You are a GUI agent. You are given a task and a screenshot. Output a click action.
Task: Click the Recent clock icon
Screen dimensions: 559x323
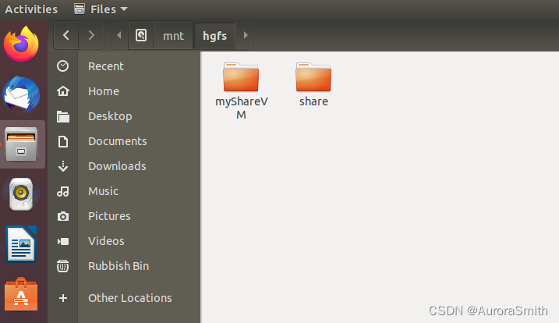62,66
